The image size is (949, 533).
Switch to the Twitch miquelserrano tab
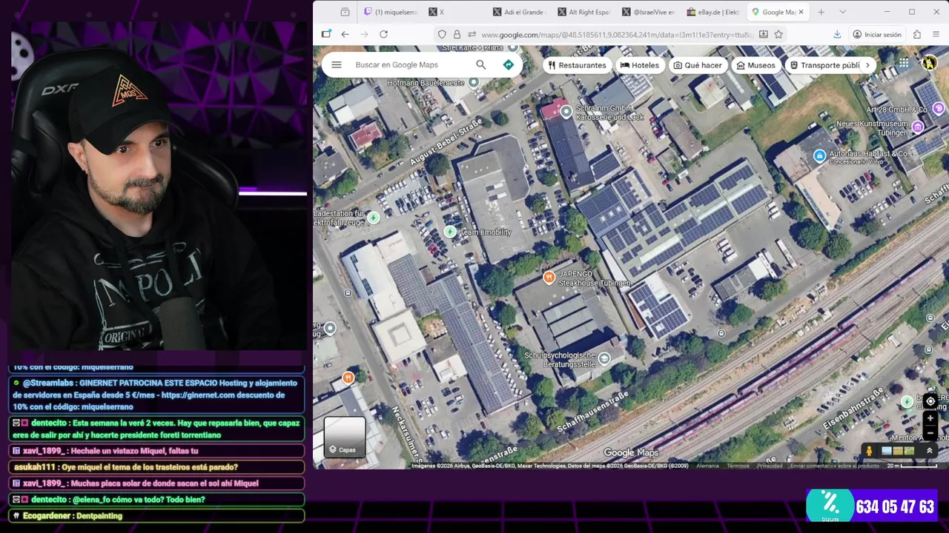(x=391, y=12)
